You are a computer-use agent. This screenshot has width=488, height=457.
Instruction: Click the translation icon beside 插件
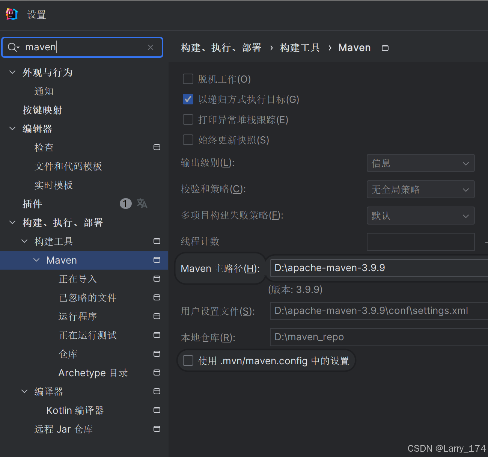coord(142,204)
